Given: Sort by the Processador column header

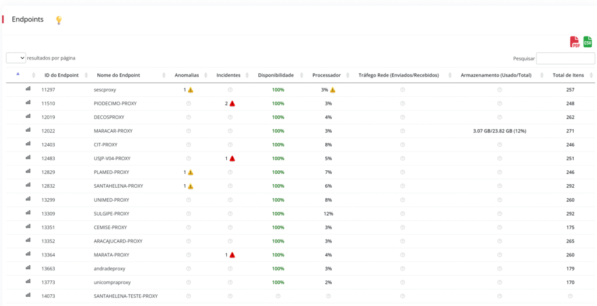Looking at the screenshot, I should click(x=326, y=75).
